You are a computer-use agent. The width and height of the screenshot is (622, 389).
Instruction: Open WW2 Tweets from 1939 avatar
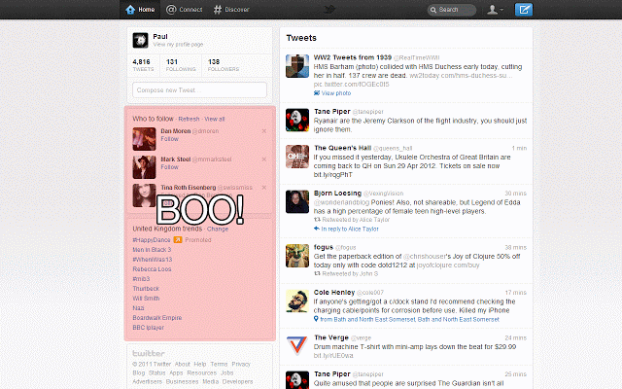point(297,66)
